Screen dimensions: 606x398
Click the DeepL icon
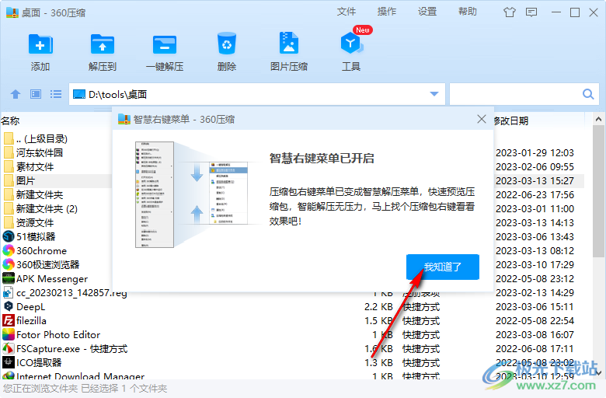click(x=8, y=306)
